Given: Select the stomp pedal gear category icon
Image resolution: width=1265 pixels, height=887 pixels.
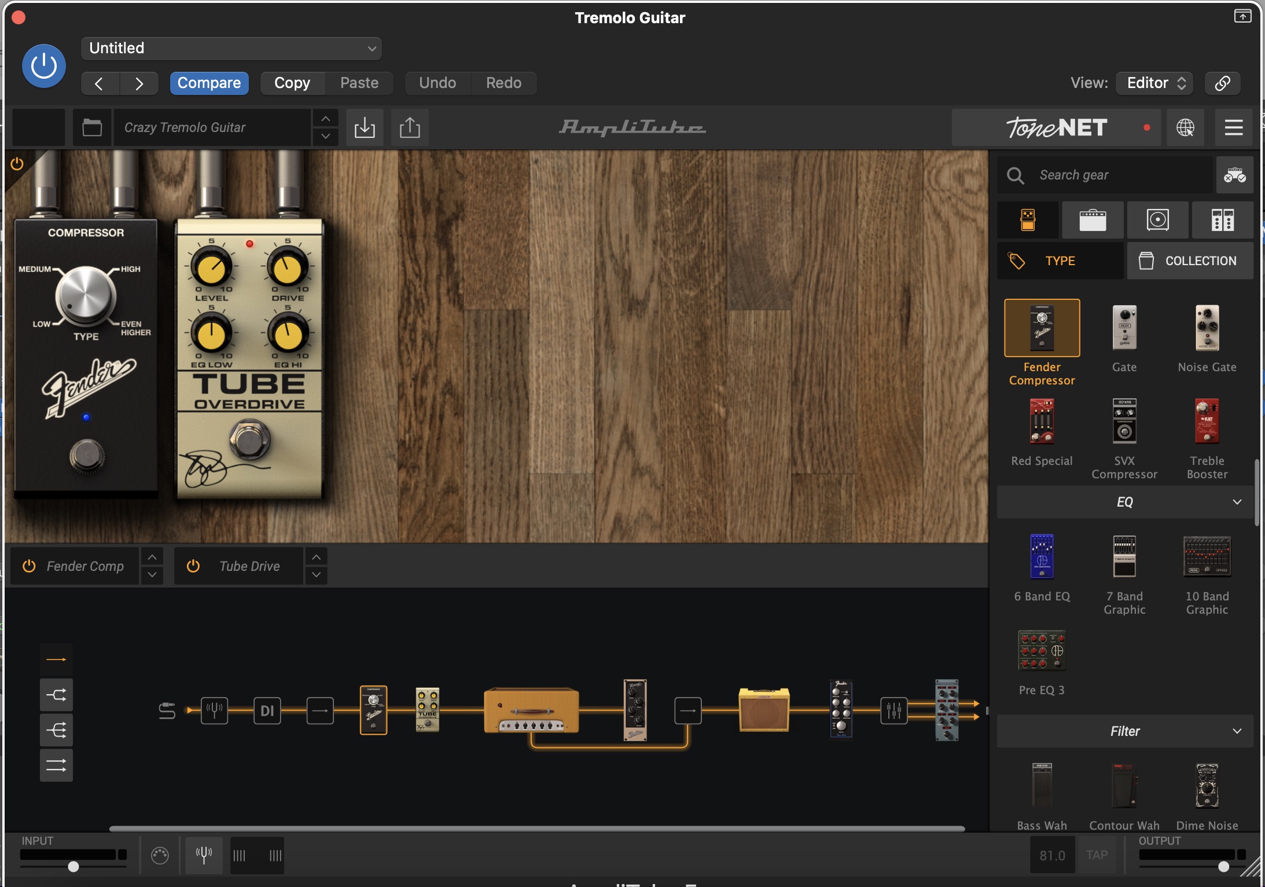Looking at the screenshot, I should 1028,220.
